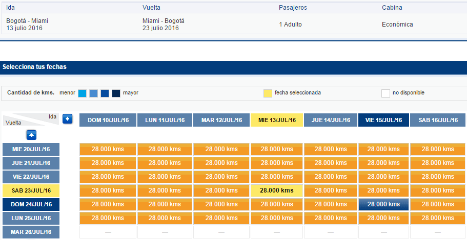The height and width of the screenshot is (240, 467).
Task: Click the left arrow for earlier departure dates
Action: (x=67, y=119)
